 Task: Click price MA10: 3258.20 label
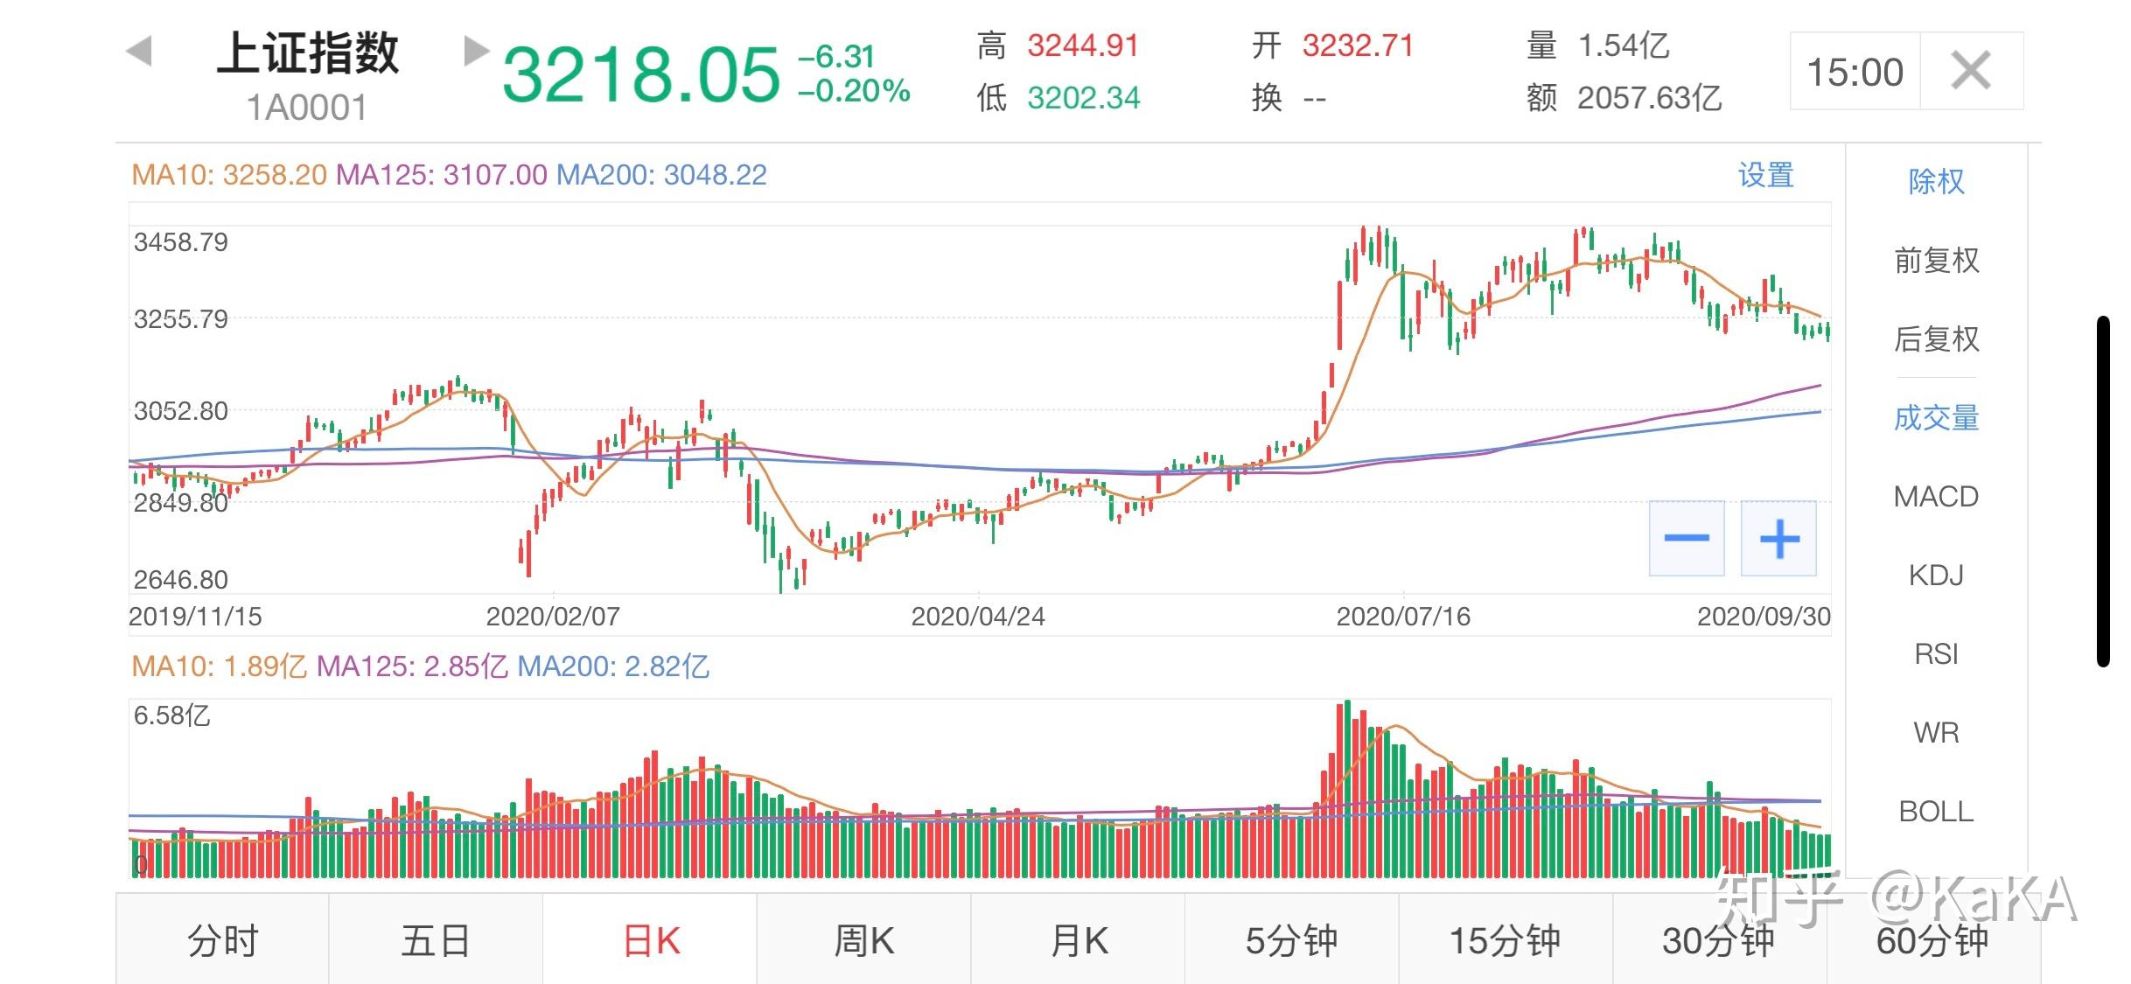click(x=229, y=175)
